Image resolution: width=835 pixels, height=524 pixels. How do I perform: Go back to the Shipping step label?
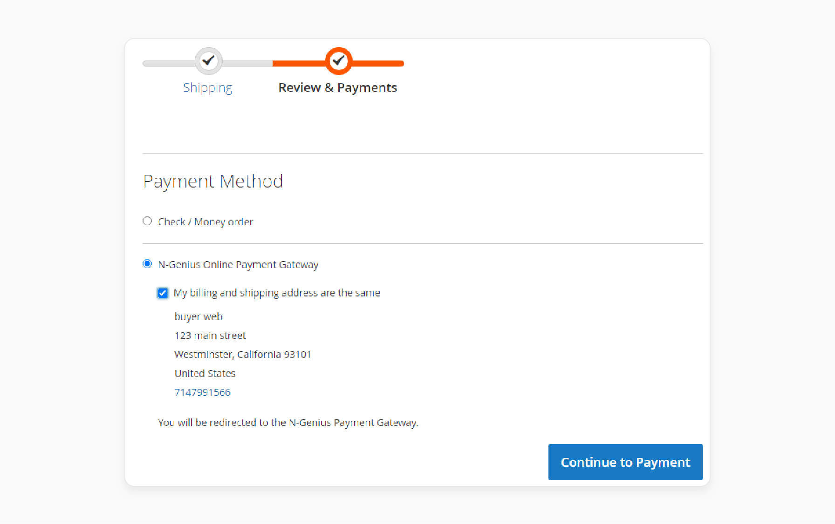207,88
